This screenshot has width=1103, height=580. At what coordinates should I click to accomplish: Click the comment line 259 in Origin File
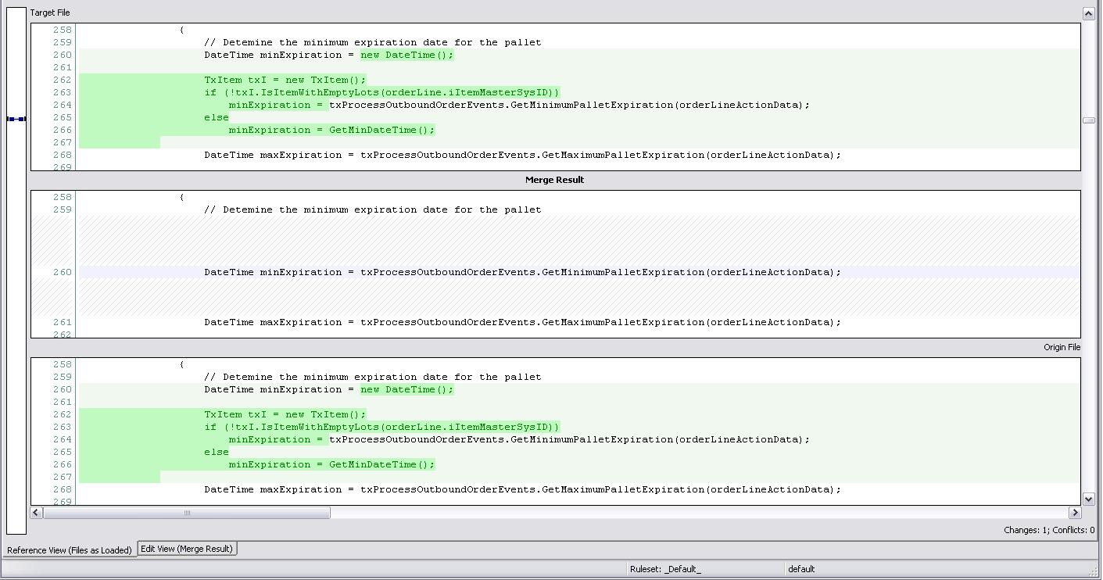click(x=373, y=377)
